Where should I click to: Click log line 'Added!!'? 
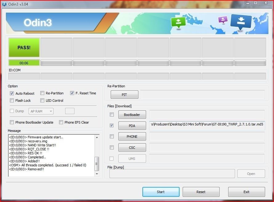point(25,161)
